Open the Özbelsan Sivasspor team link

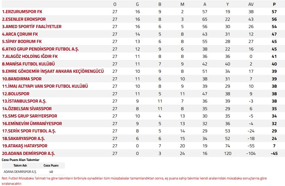(27, 109)
